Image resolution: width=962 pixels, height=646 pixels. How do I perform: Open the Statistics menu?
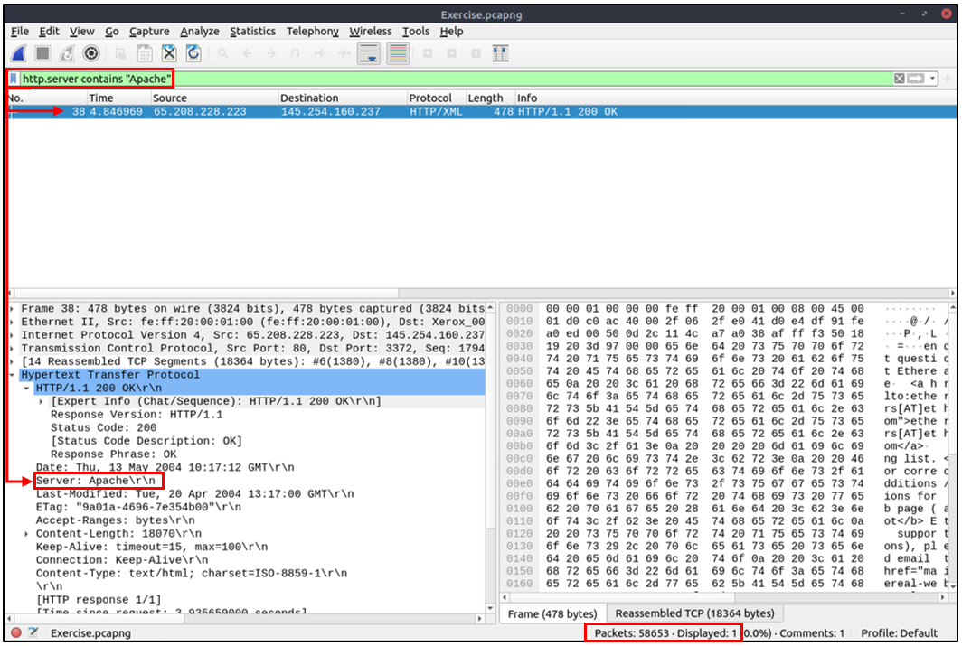252,32
